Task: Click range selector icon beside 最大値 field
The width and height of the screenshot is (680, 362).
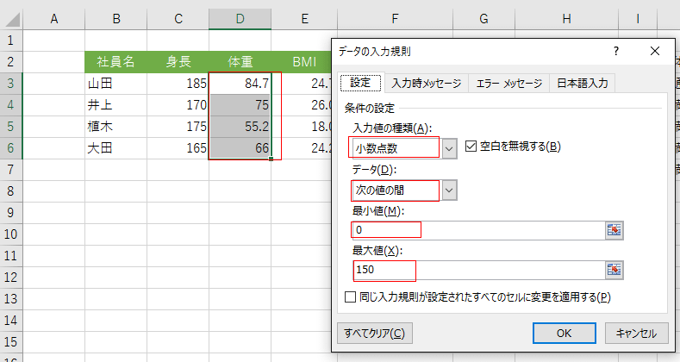Action: point(614,271)
